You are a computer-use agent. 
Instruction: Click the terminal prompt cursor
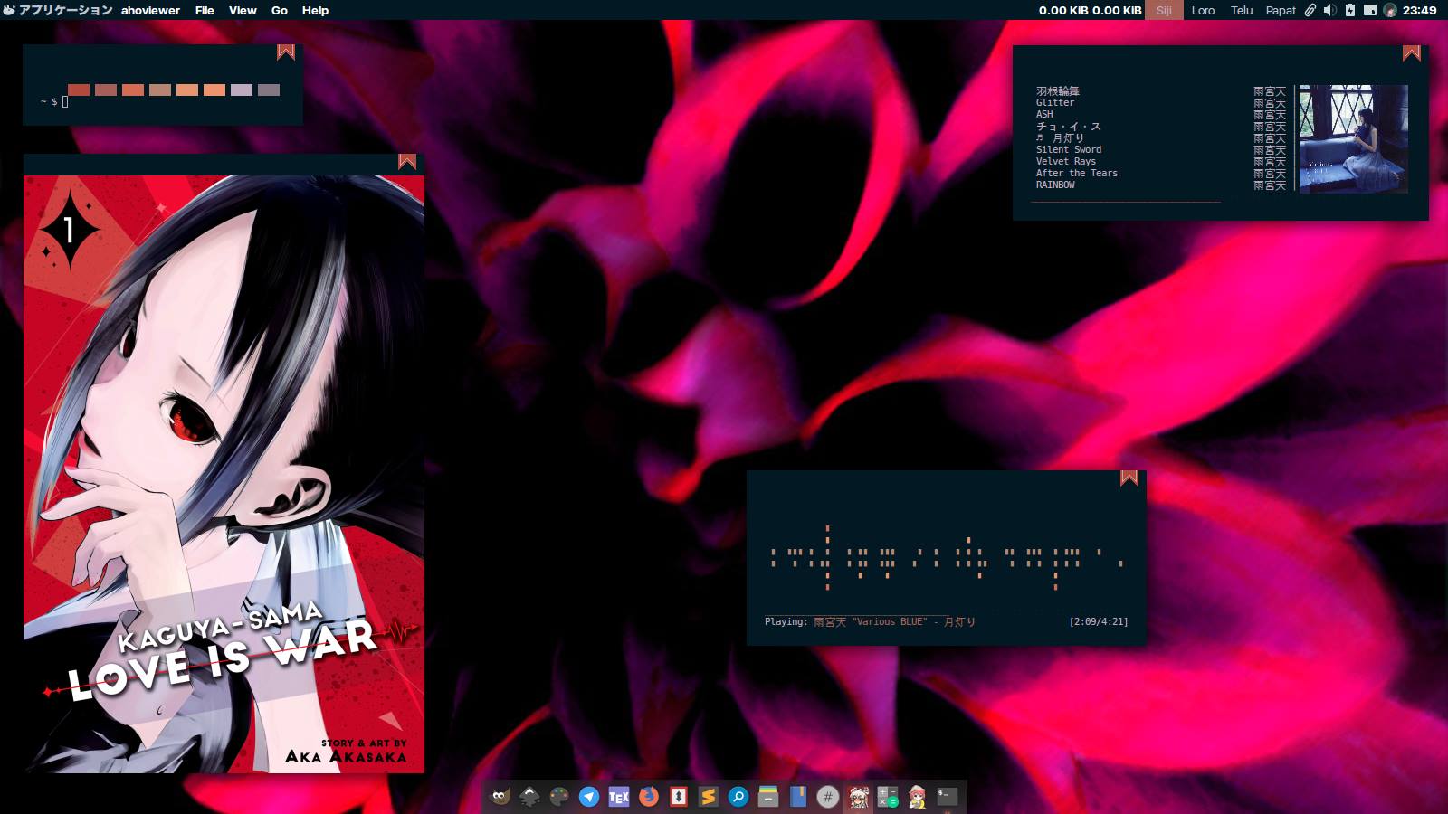tap(65, 102)
